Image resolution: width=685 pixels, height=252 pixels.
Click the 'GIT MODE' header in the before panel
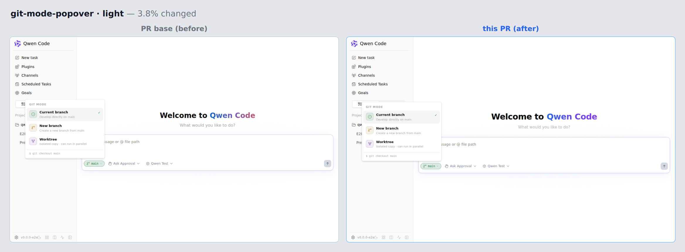38,104
